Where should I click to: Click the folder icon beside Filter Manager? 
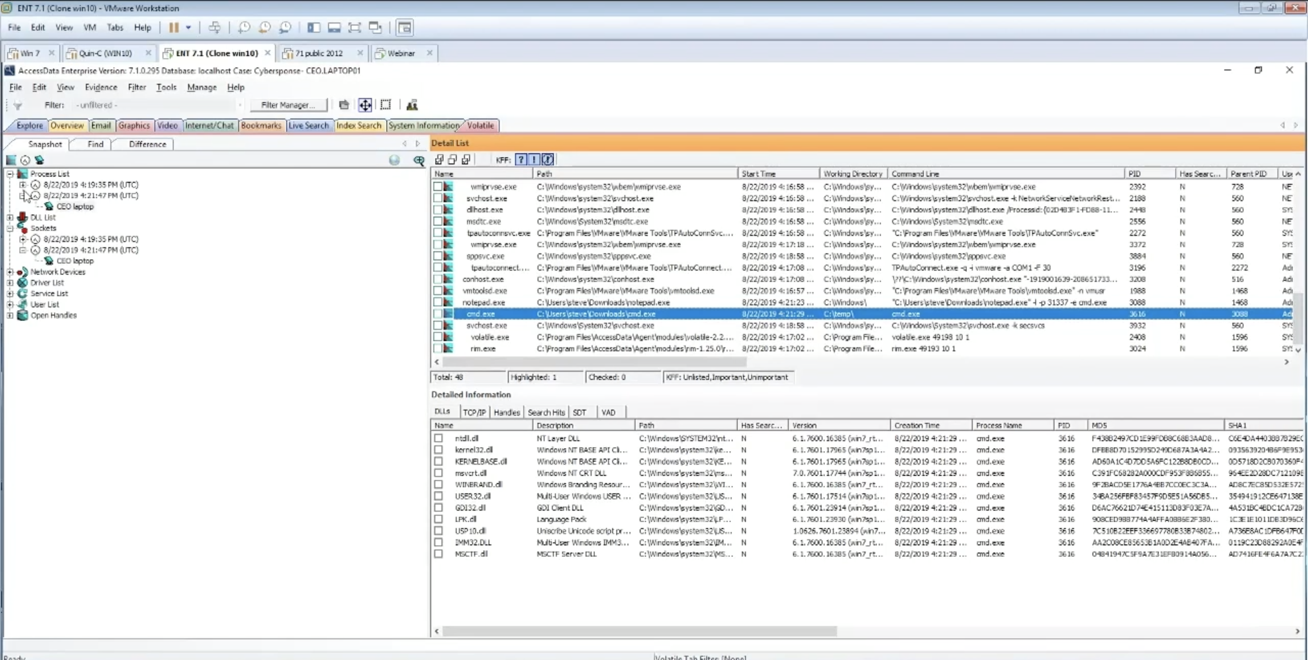[x=344, y=105]
